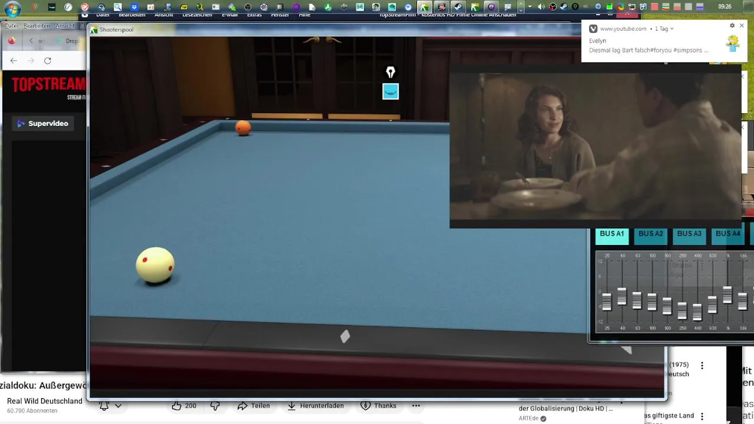The width and height of the screenshot is (754, 424).
Task: Click the purple ring icon in the taskbar
Action: tap(296, 7)
